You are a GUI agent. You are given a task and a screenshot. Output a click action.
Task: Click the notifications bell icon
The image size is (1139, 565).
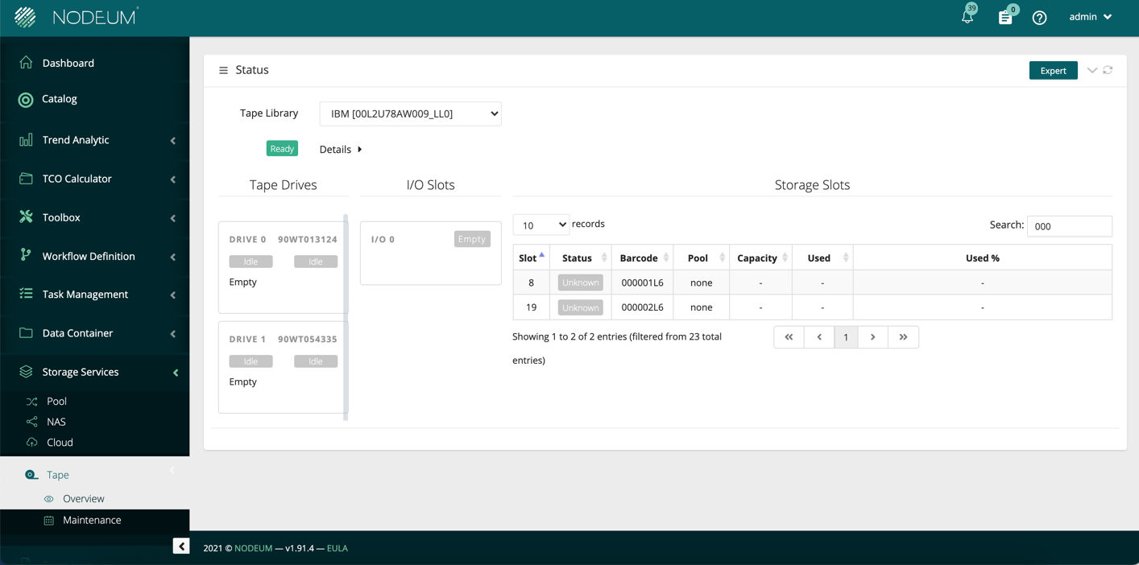tap(967, 17)
